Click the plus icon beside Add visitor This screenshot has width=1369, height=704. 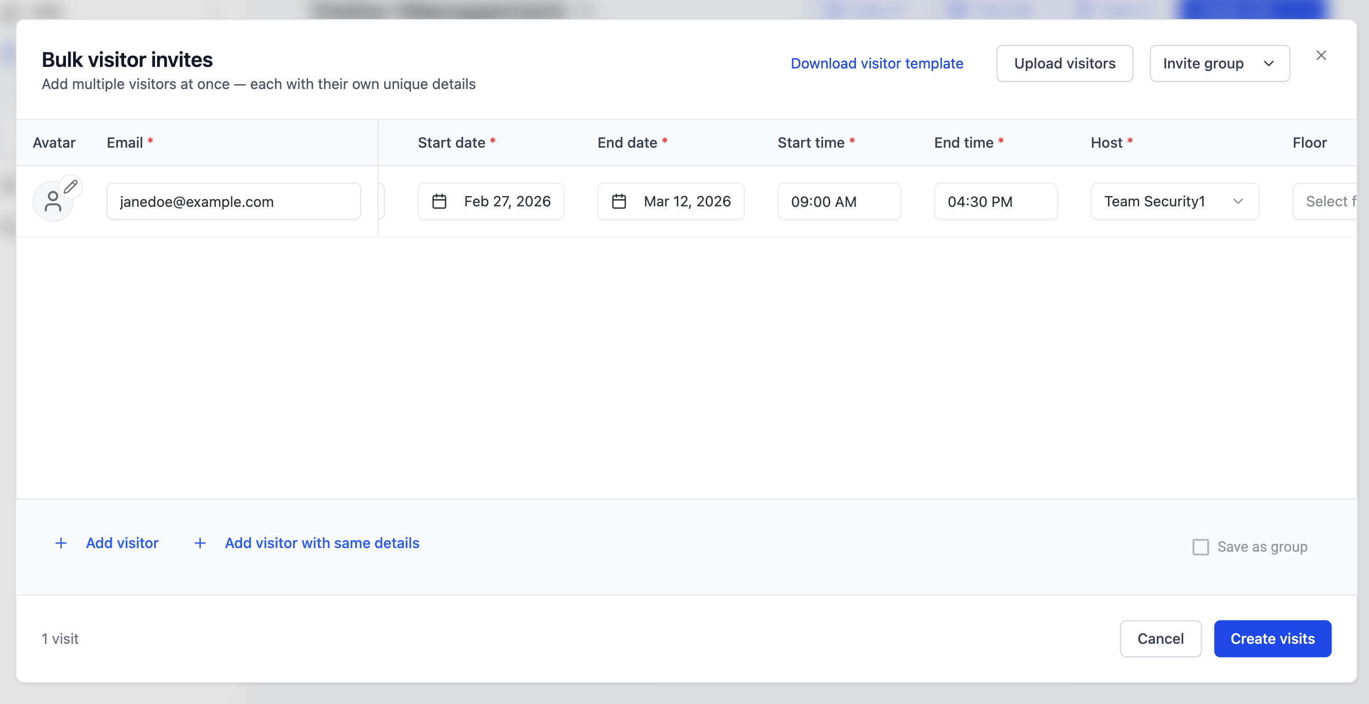coord(61,542)
